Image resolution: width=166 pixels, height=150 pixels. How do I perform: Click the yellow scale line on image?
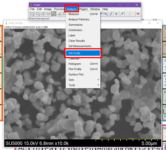(127, 139)
